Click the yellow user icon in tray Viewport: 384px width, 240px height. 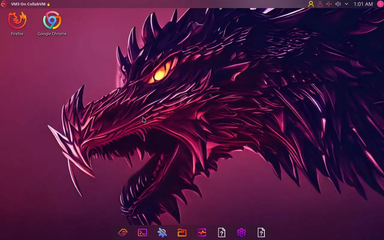[311, 4]
